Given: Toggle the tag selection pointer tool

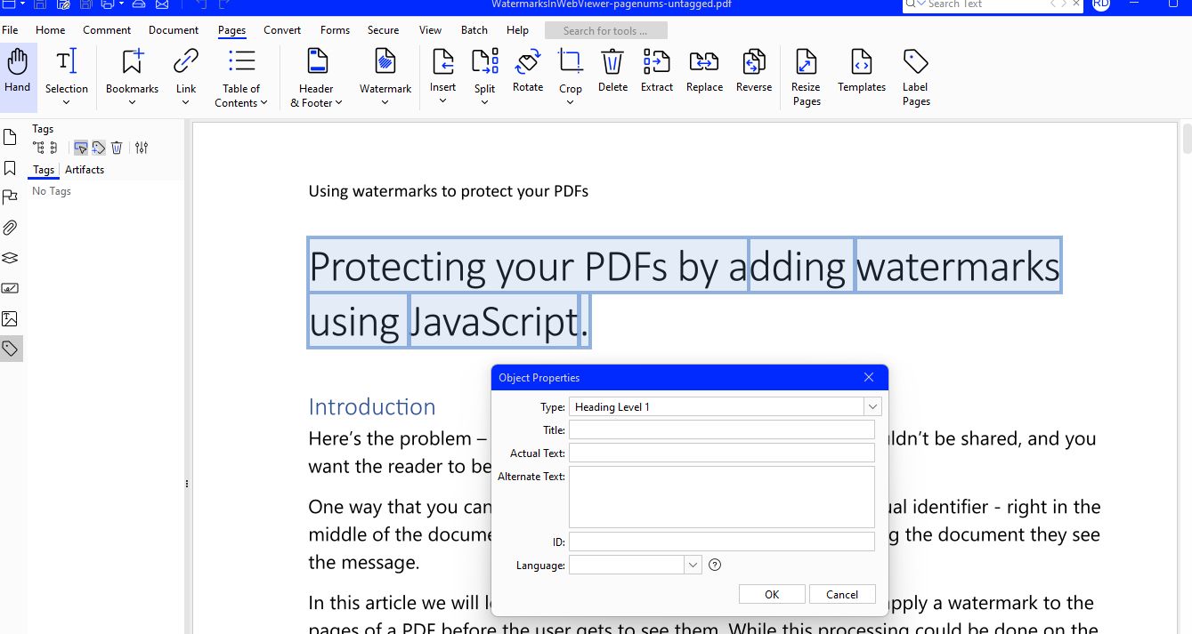Looking at the screenshot, I should [x=81, y=148].
